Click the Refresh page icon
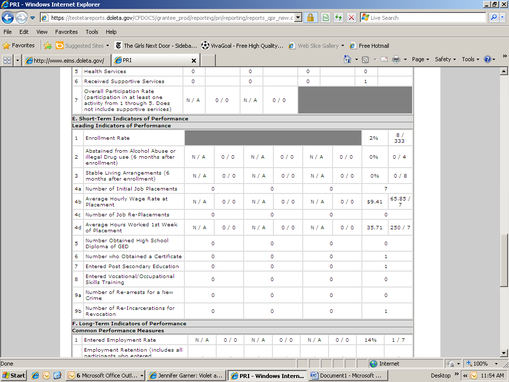Screen dimensions: 509x382 (339, 18)
